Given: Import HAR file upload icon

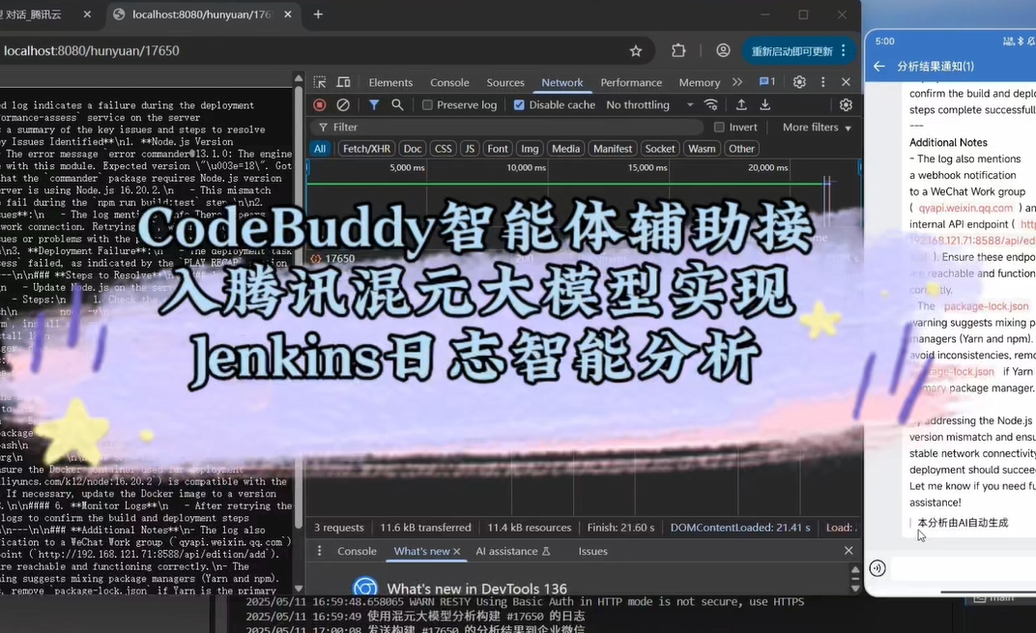Looking at the screenshot, I should (741, 105).
